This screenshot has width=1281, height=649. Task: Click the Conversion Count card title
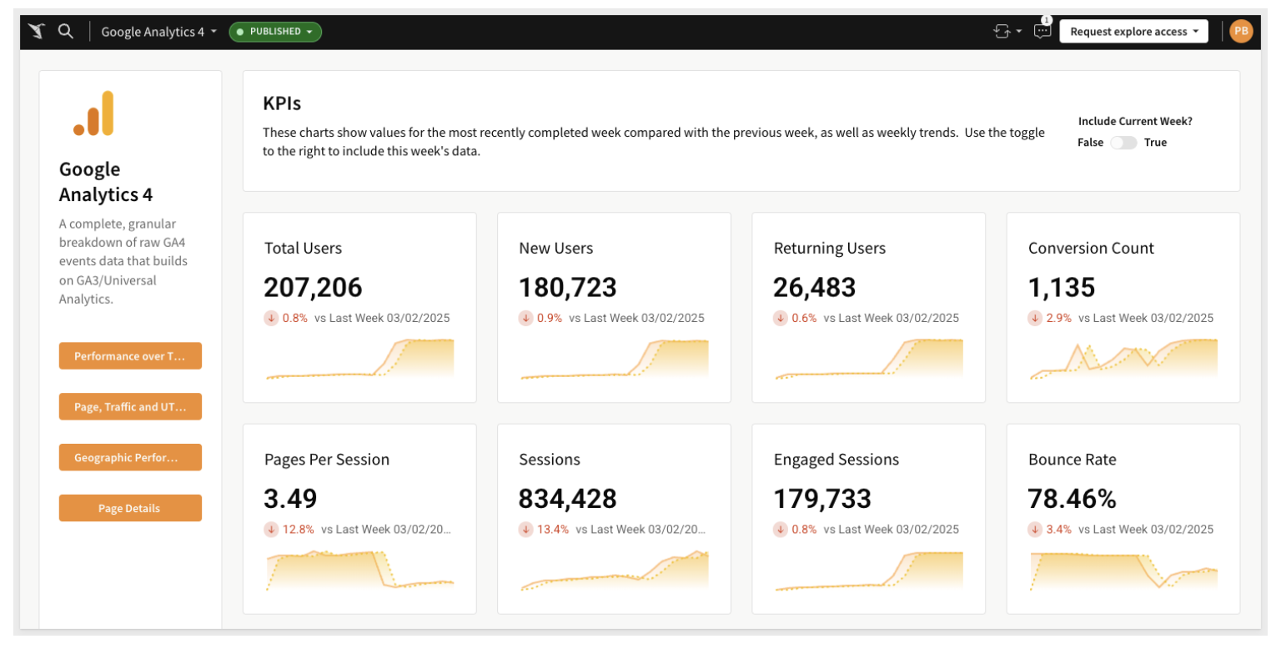coord(1091,248)
